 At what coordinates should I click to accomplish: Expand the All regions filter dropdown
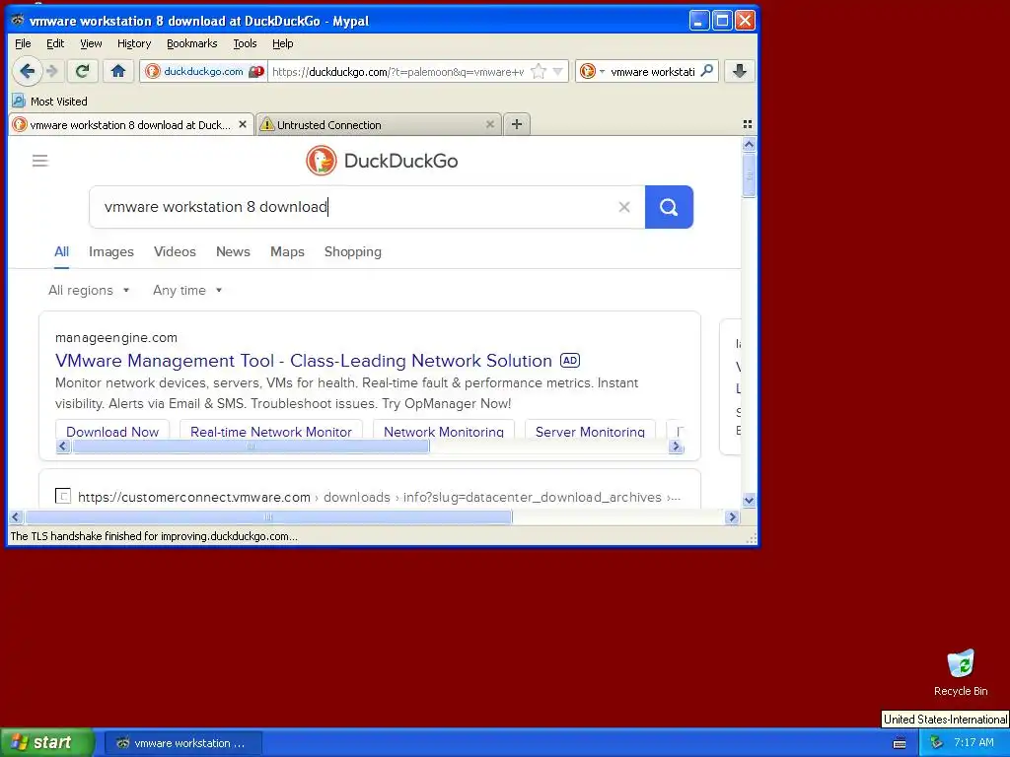(x=89, y=291)
